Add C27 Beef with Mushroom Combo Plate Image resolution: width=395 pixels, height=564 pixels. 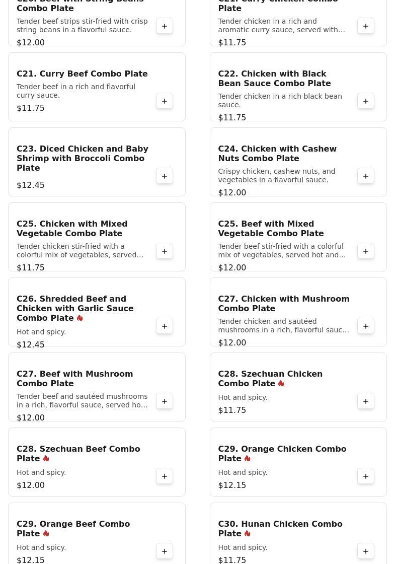pyautogui.click(x=165, y=401)
